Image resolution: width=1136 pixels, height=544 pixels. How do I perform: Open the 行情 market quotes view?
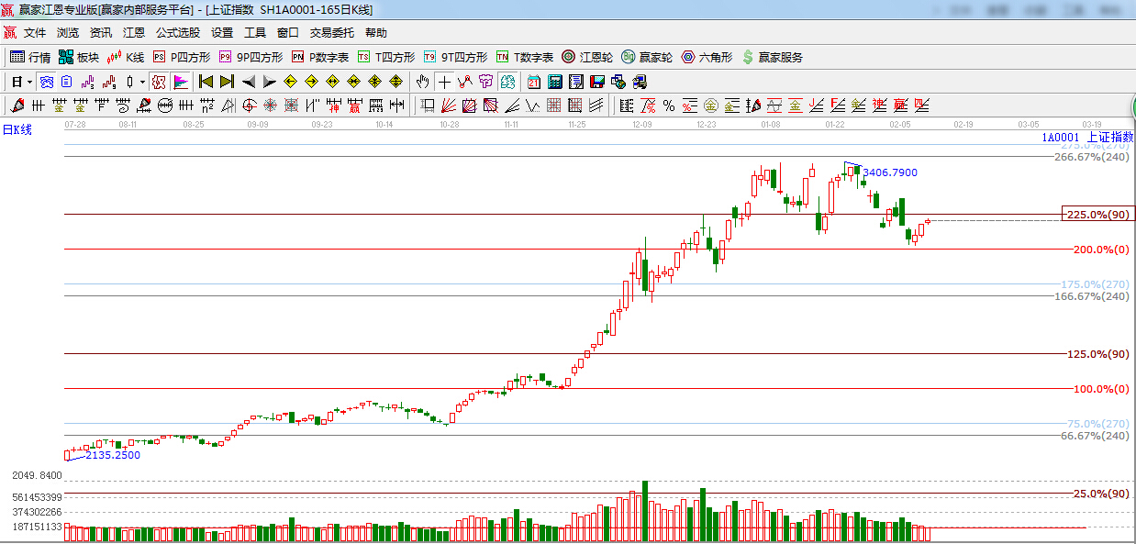coord(29,57)
